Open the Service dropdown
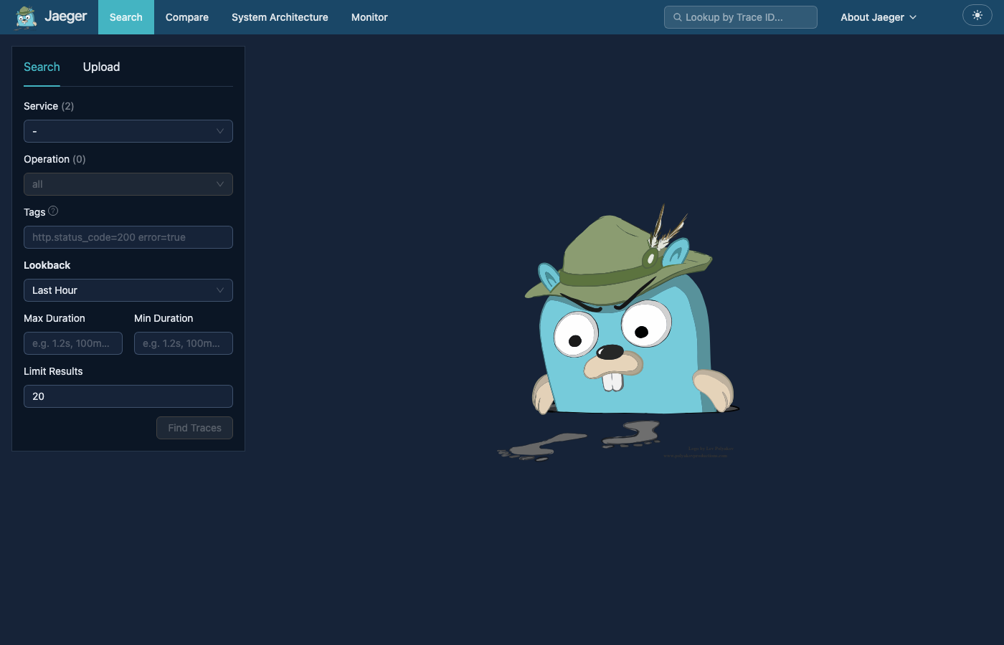 pyautogui.click(x=128, y=131)
